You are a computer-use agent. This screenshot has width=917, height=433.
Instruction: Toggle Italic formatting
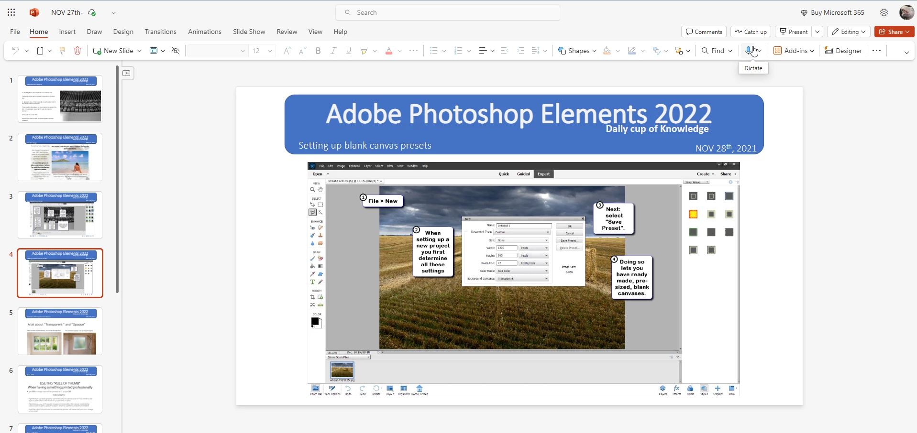[333, 51]
